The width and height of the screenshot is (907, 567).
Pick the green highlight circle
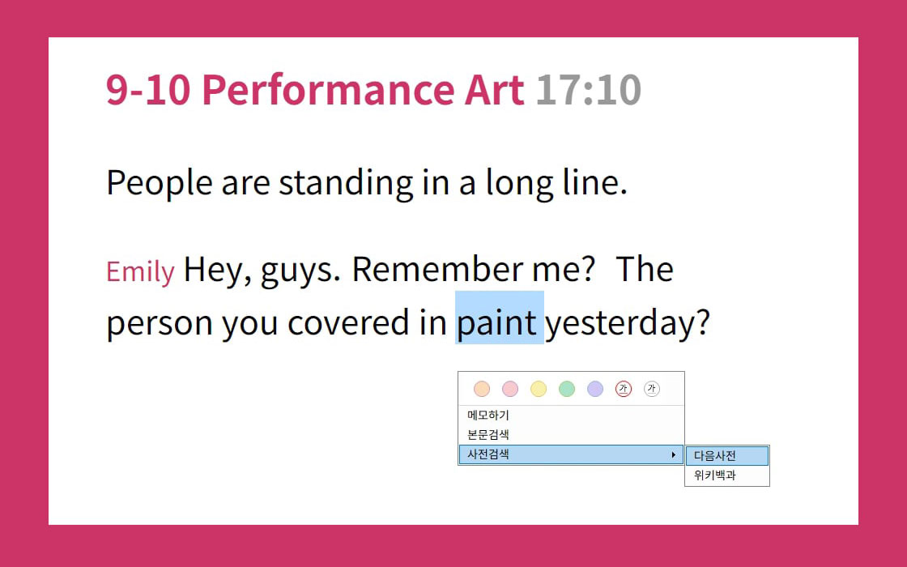567,389
